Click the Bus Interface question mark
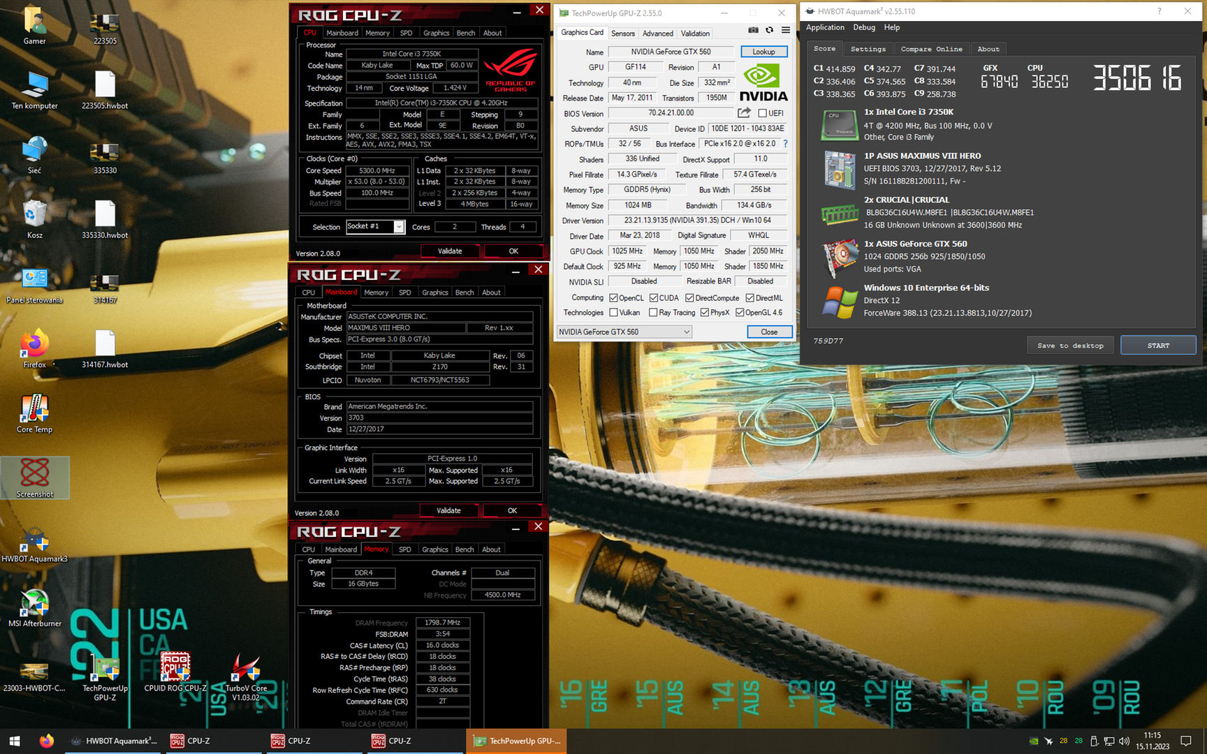The height and width of the screenshot is (754, 1207). pos(785,144)
